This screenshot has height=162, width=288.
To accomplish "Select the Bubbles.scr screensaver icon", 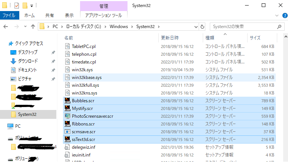I will point(67,100).
